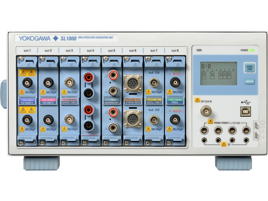Push the DISPLAY button
This screenshot has height=201, width=268.
click(249, 81)
